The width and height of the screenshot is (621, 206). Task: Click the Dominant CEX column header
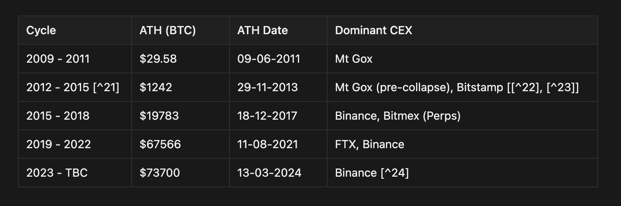pos(373,31)
